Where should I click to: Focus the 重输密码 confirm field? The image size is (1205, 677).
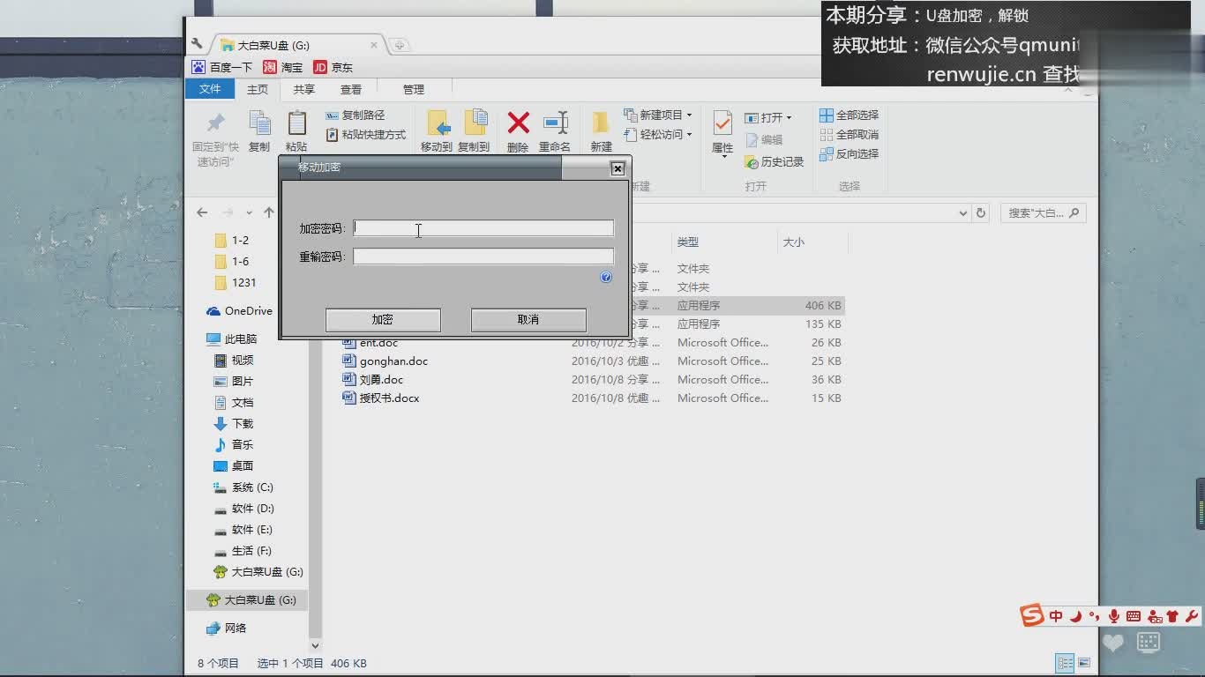483,257
